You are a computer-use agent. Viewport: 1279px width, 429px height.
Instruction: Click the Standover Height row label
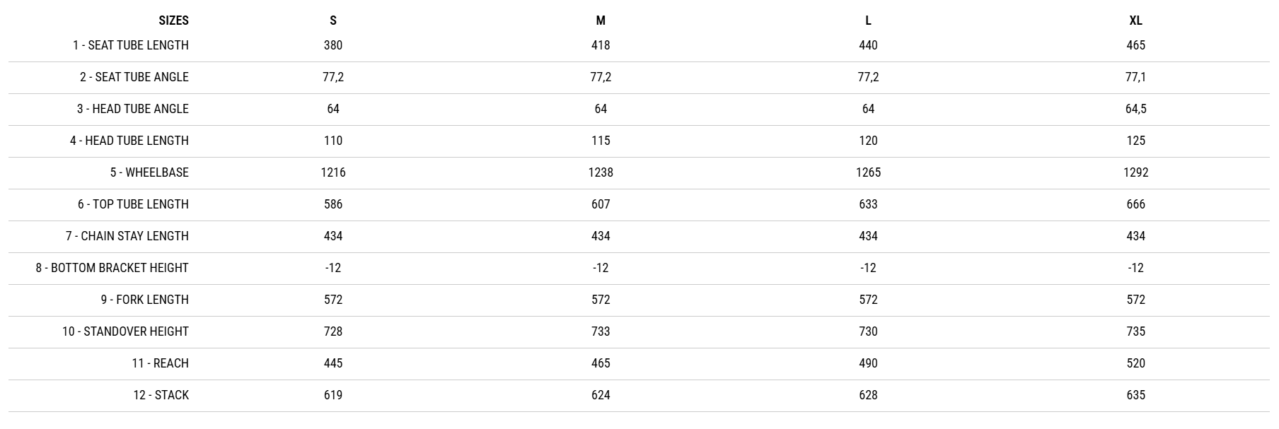pos(125,331)
